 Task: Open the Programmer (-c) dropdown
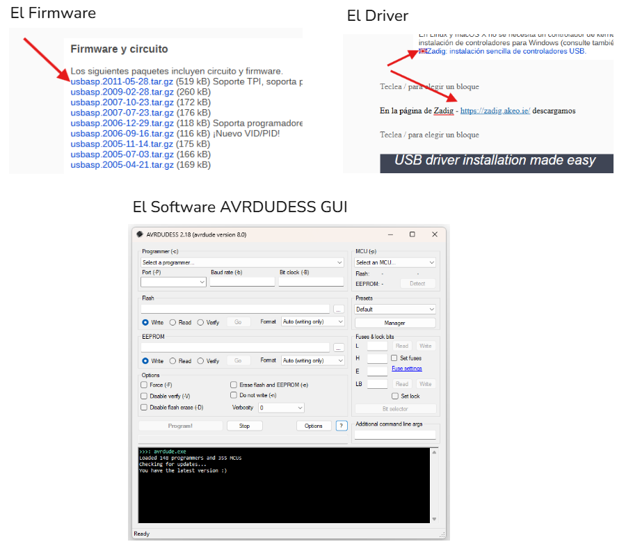(242, 262)
